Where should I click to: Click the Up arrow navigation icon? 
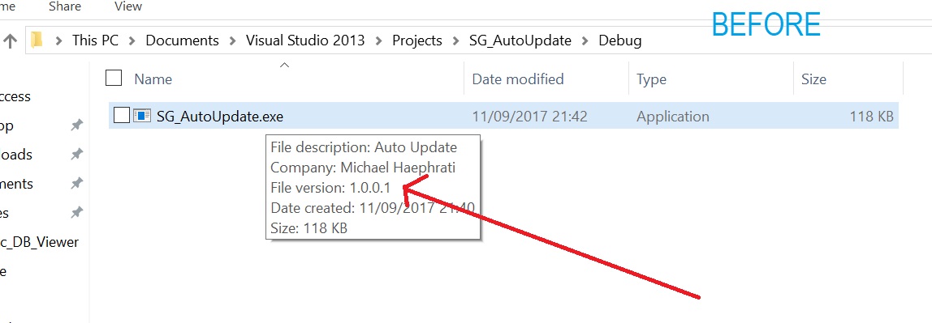[x=10, y=40]
